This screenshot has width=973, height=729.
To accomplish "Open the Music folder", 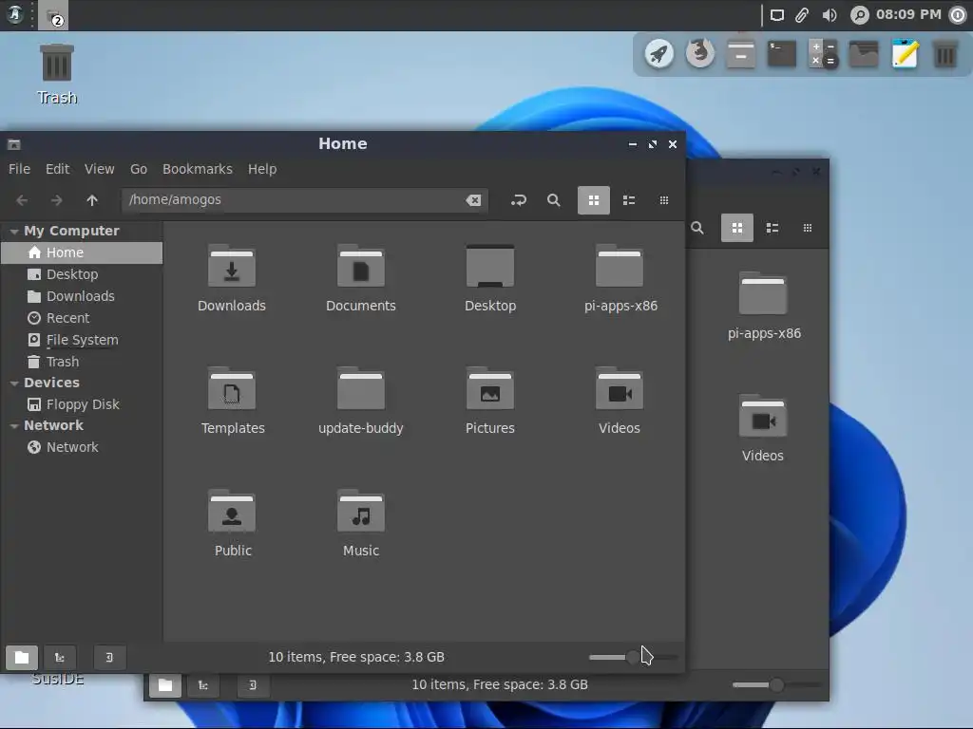I will pyautogui.click(x=360, y=512).
